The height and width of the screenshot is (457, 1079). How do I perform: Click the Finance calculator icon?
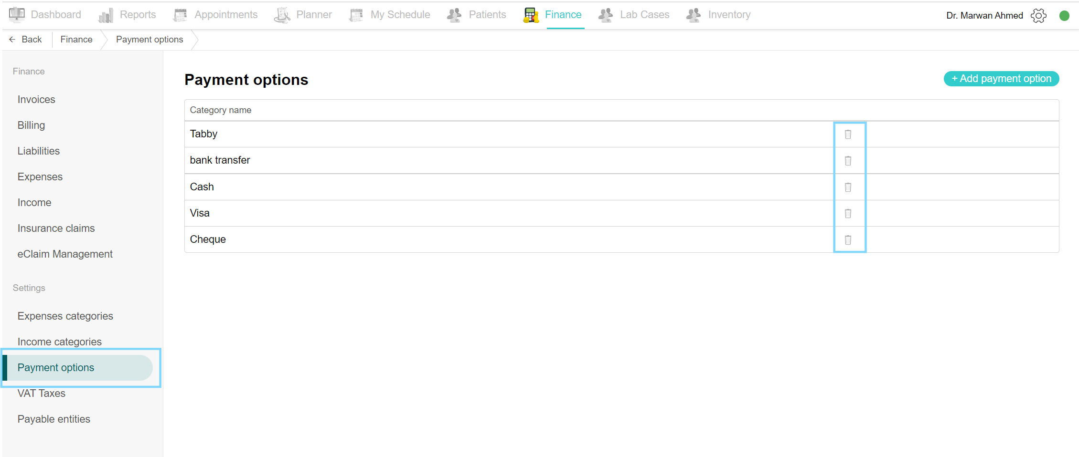(x=531, y=15)
